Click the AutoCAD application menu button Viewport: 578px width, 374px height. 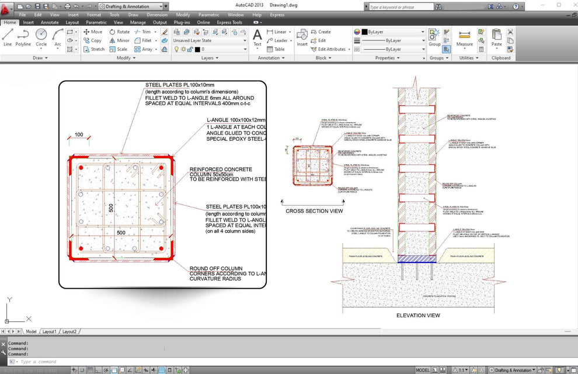pyautogui.click(x=6, y=9)
